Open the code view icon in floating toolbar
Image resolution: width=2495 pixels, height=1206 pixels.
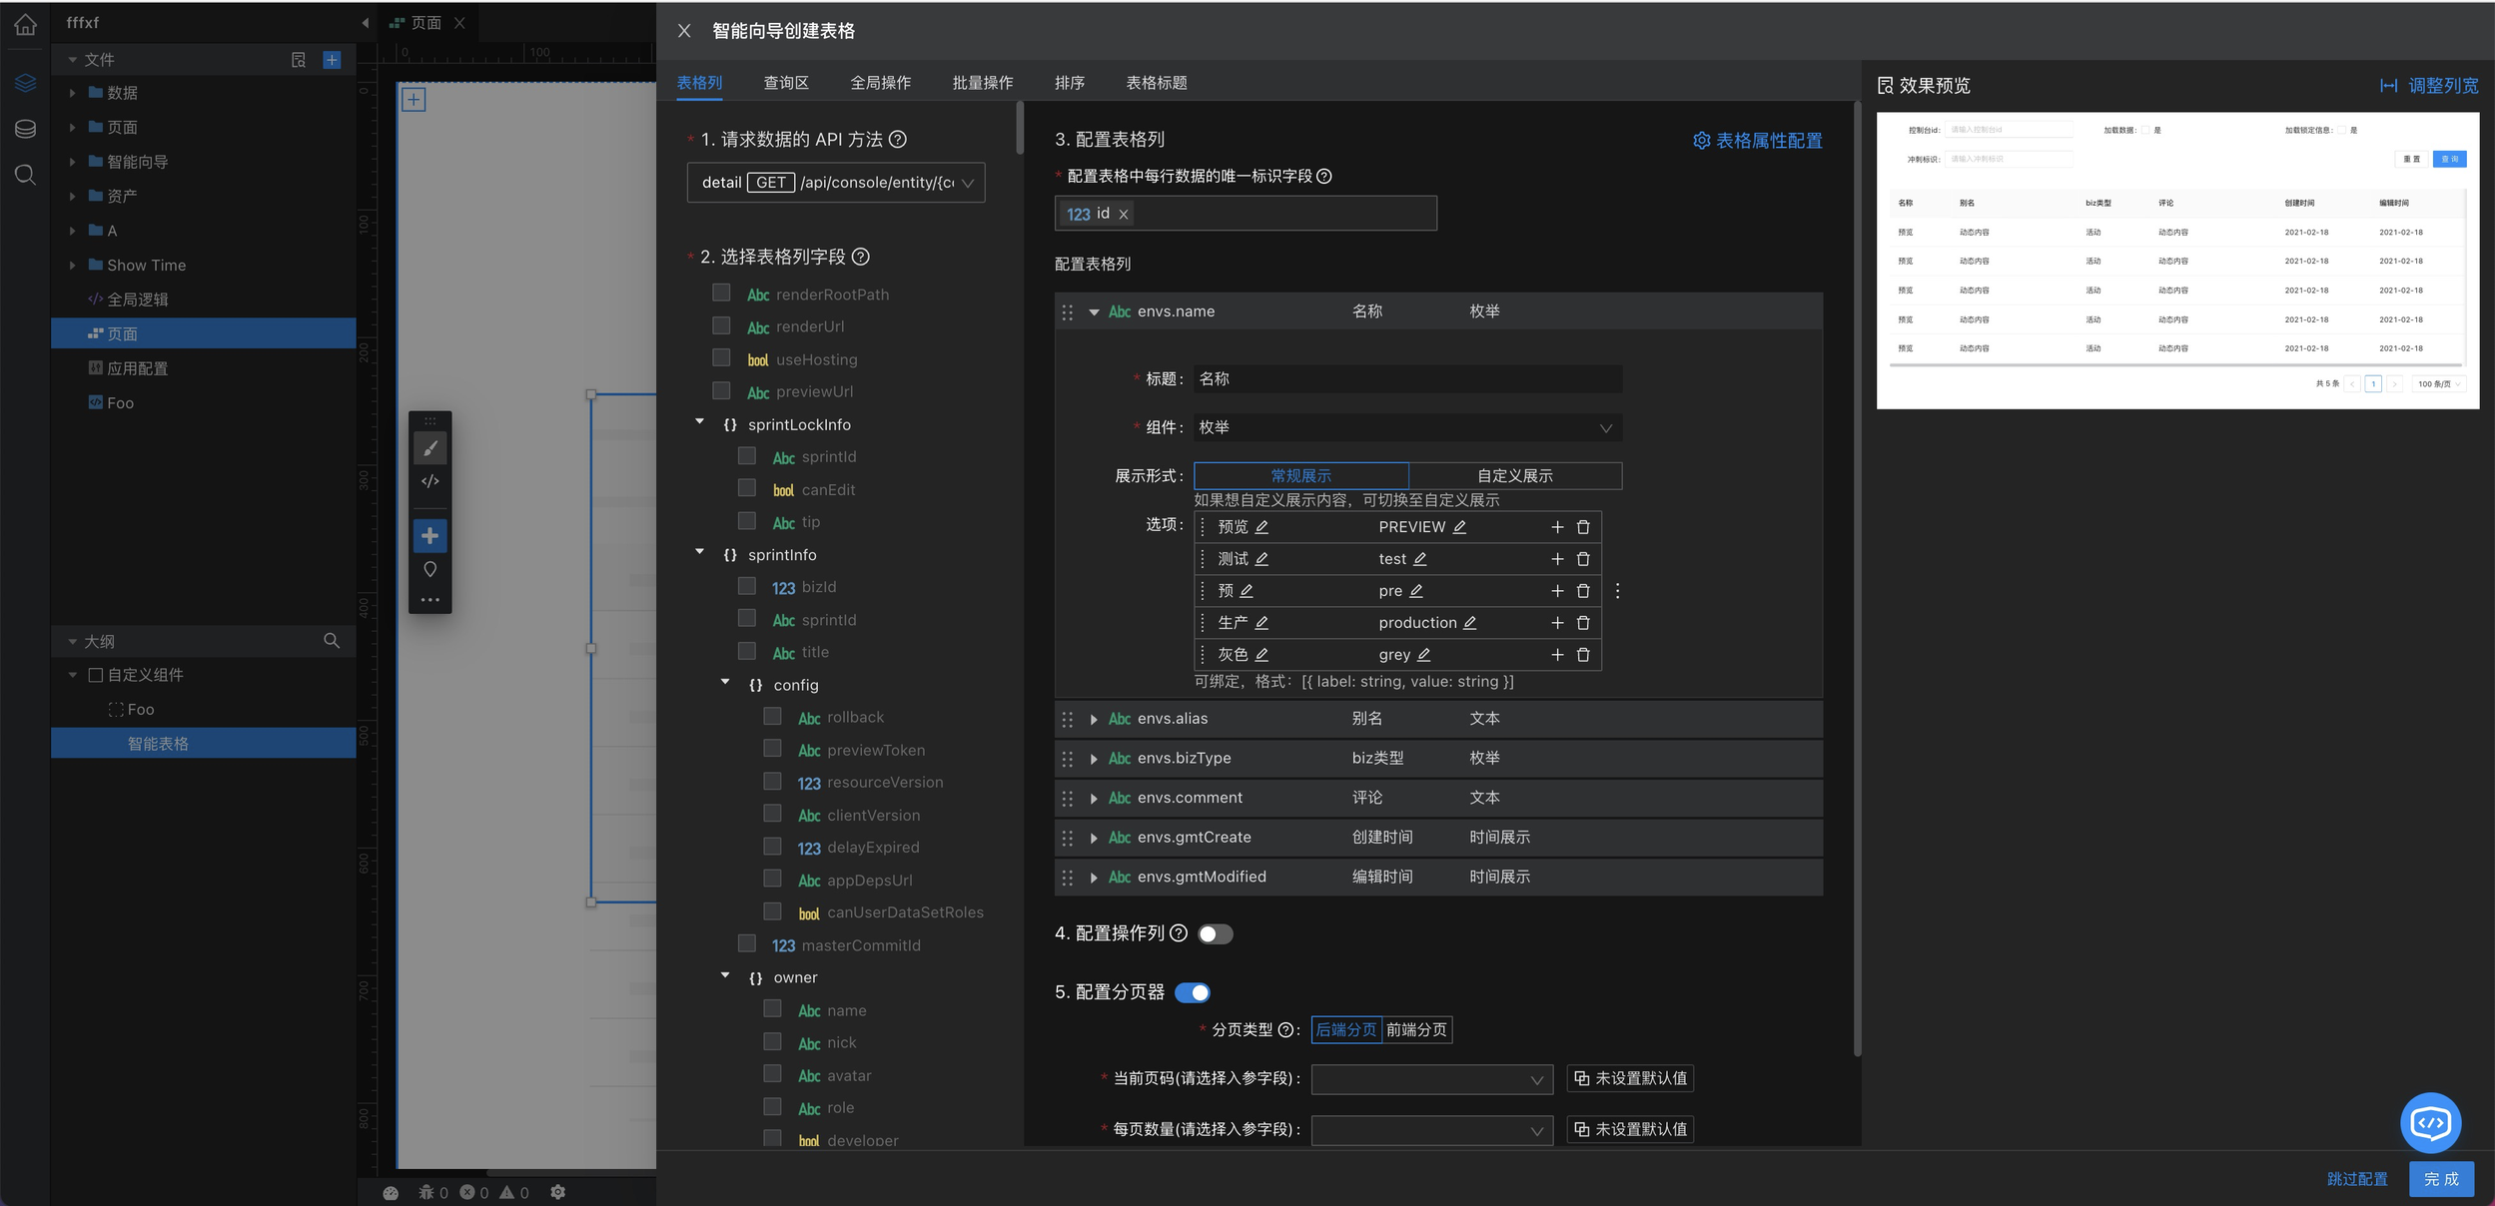tap(430, 481)
